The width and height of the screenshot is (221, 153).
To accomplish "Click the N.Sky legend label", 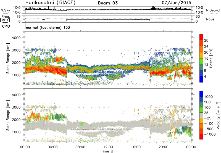I will pos(5,10).
